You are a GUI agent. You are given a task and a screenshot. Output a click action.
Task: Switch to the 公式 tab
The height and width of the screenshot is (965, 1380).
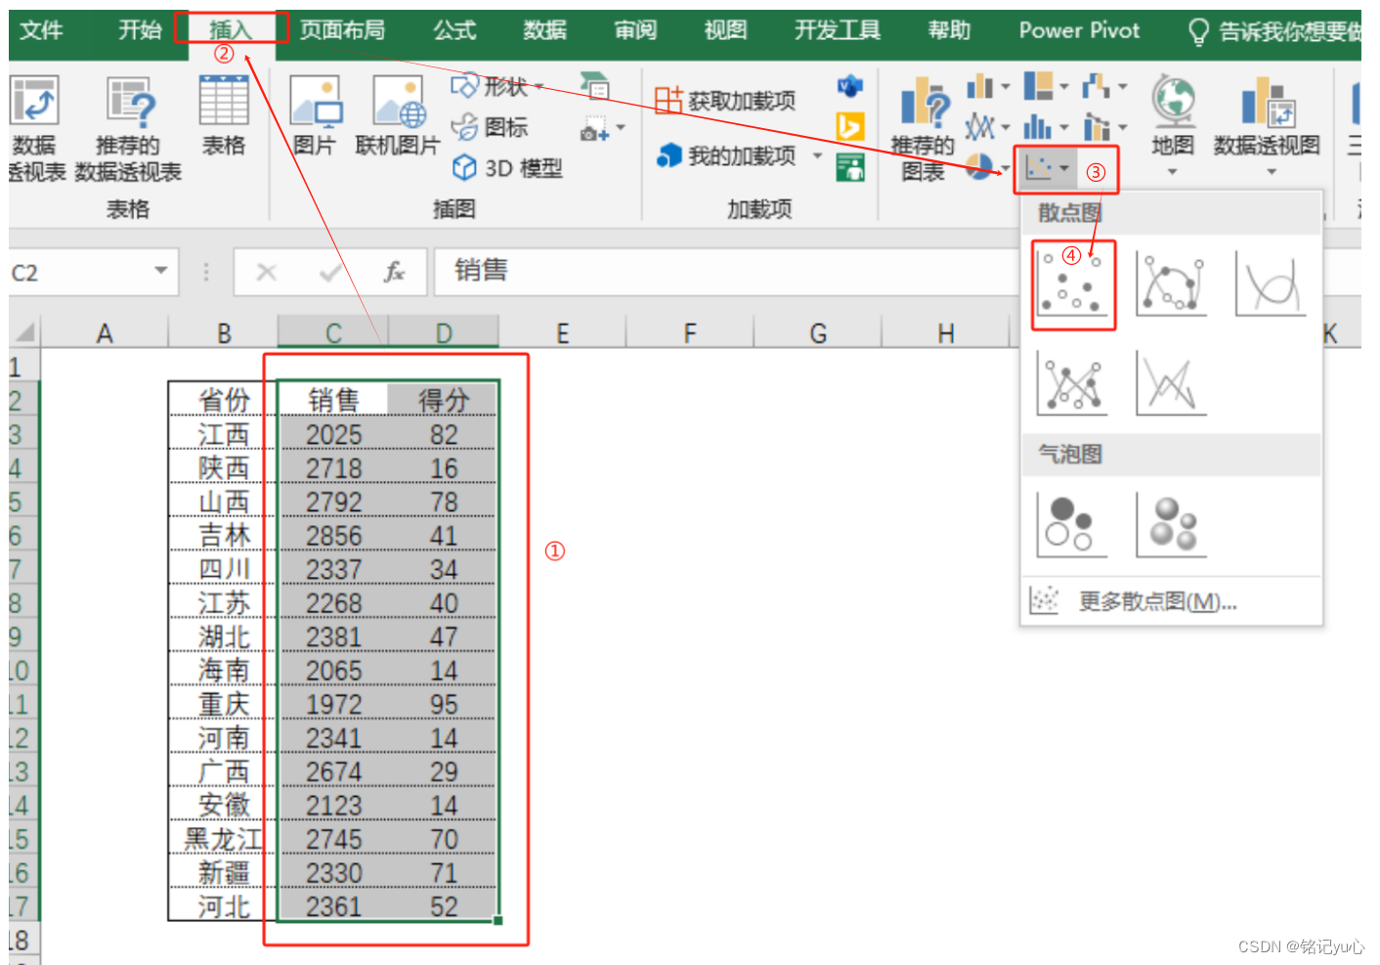(454, 30)
